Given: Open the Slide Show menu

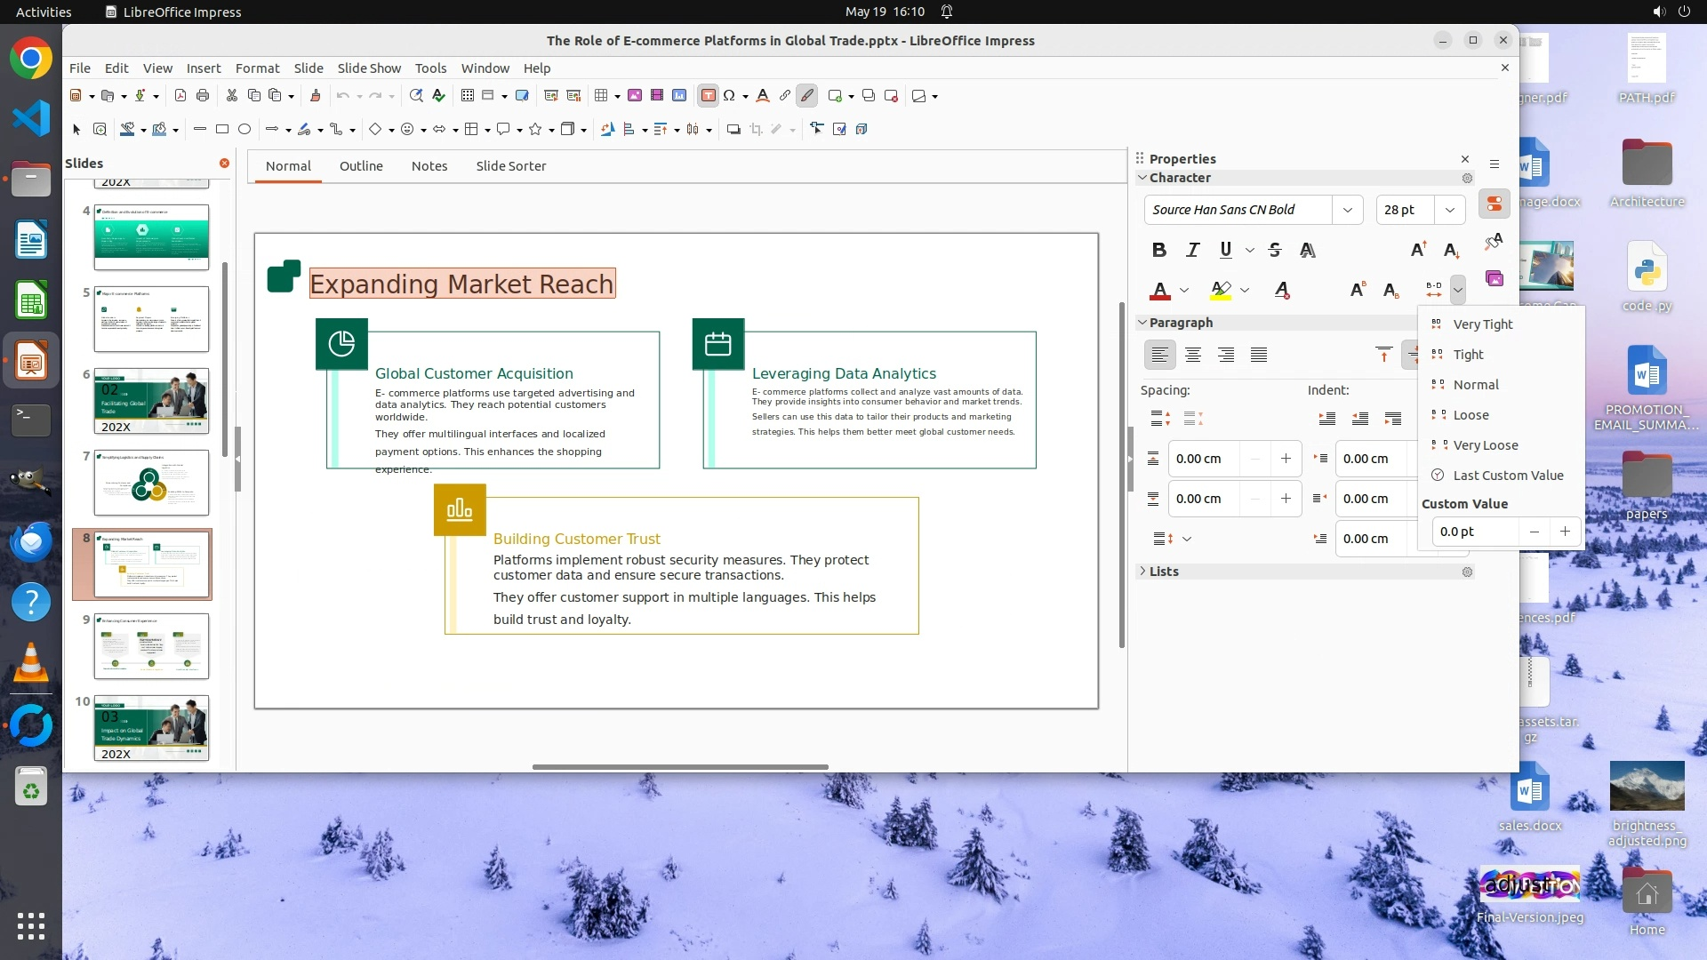Looking at the screenshot, I should click(x=369, y=68).
